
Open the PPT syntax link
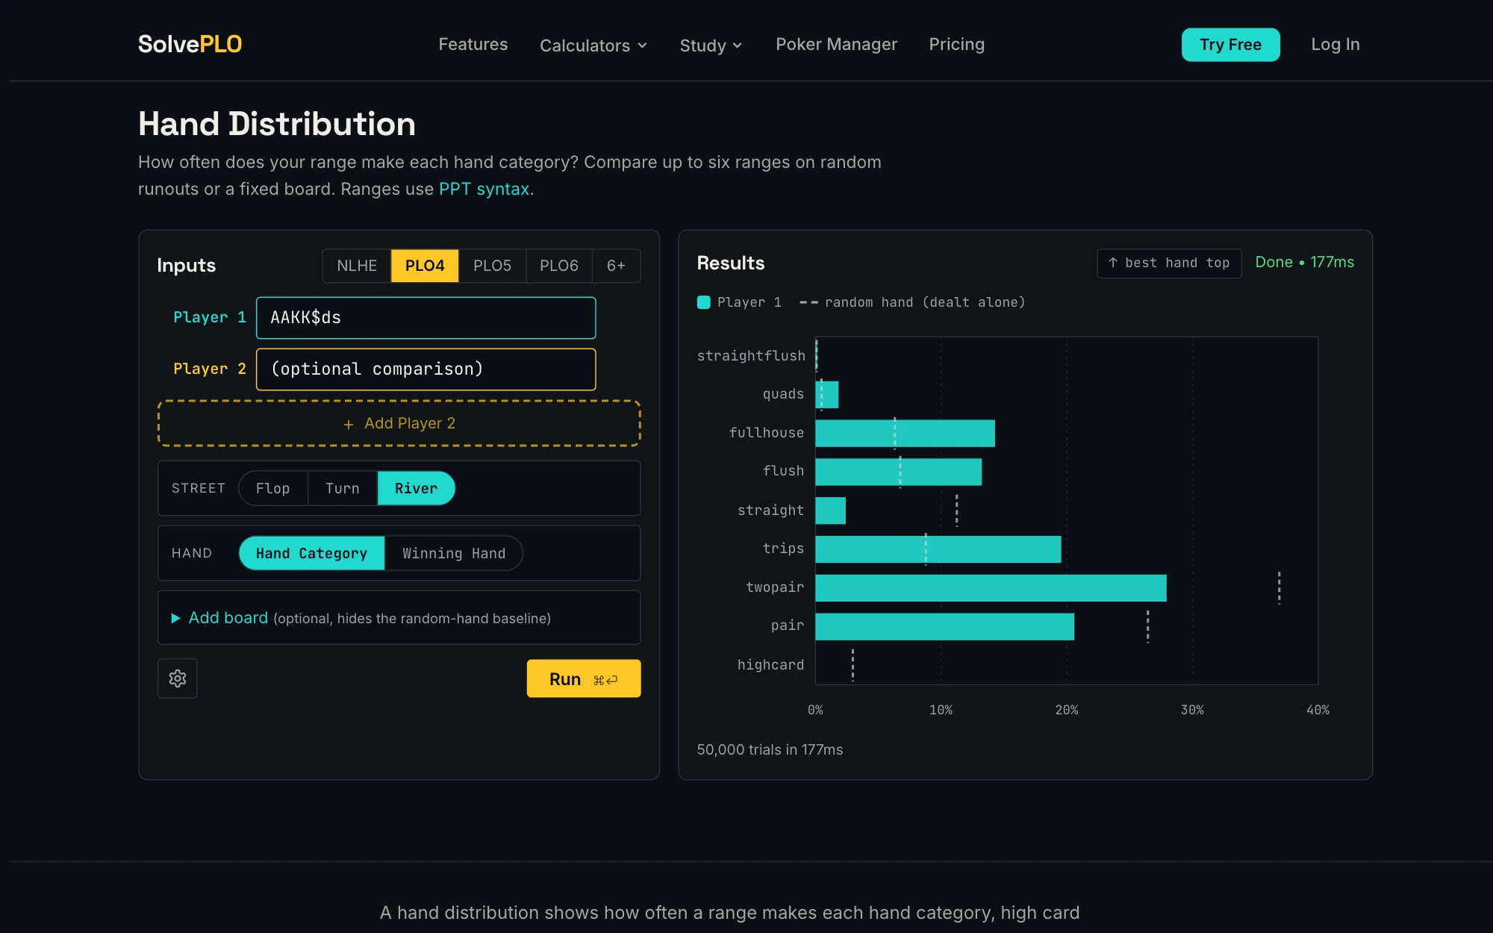[x=484, y=189]
